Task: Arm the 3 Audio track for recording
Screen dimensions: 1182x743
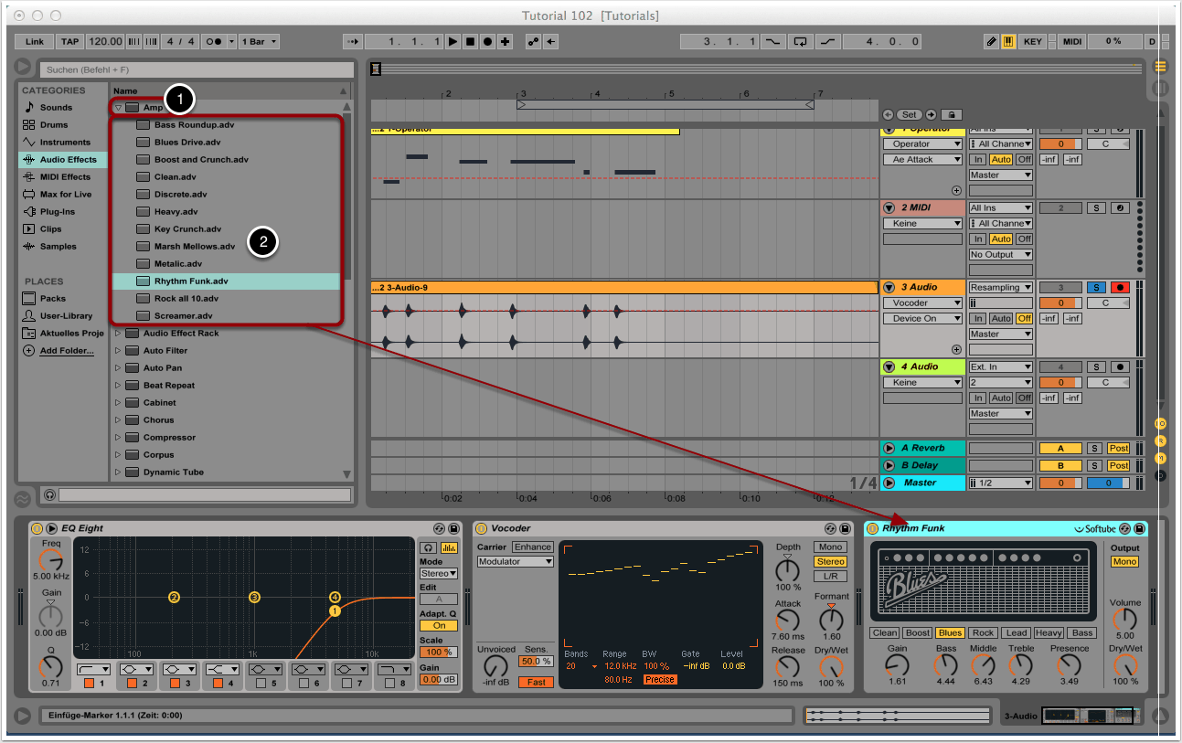Action: (1120, 287)
